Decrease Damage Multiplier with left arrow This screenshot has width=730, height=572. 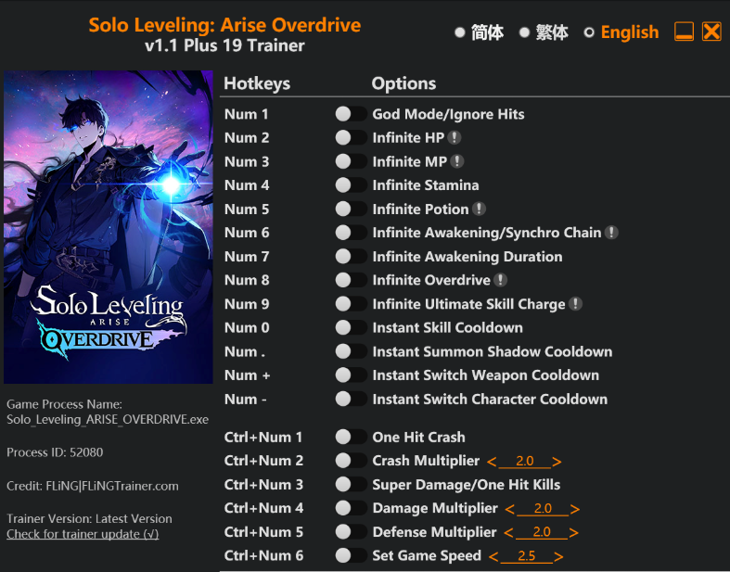pyautogui.click(x=510, y=509)
